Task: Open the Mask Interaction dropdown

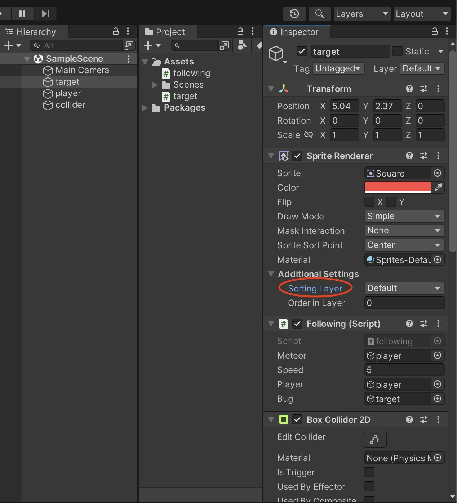Action: click(x=404, y=231)
